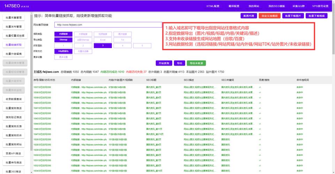Click the 内链访问失败:37 statistic
335x174 pixels.
tap(136, 72)
